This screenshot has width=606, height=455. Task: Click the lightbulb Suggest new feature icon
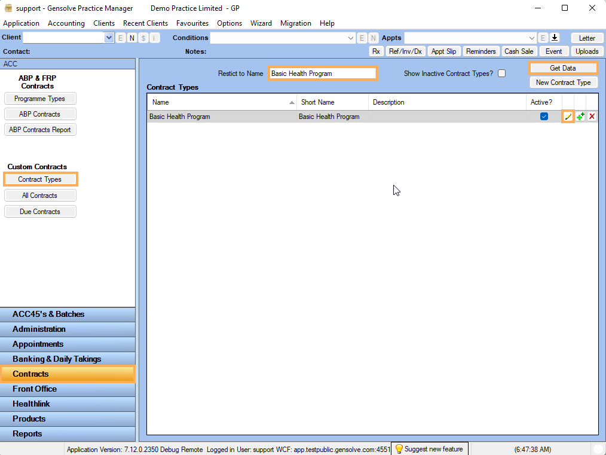coord(399,449)
